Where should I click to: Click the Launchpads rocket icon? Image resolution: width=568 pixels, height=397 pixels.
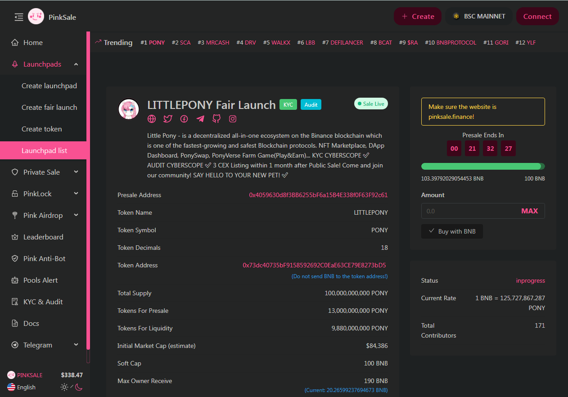tap(15, 64)
